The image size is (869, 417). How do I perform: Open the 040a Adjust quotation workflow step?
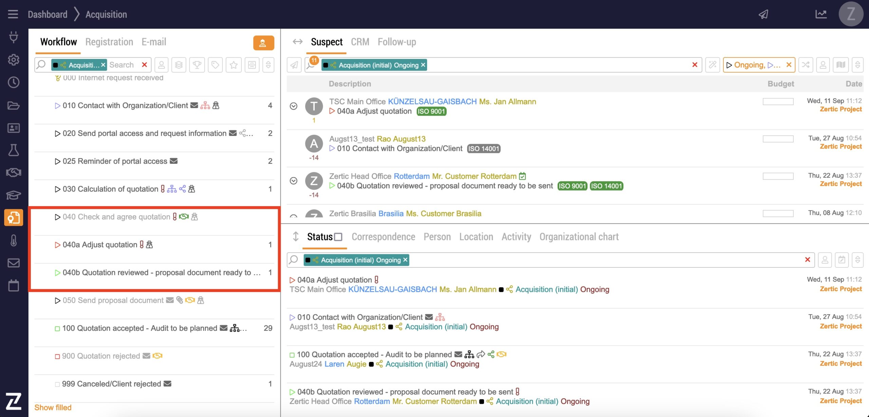pos(100,245)
